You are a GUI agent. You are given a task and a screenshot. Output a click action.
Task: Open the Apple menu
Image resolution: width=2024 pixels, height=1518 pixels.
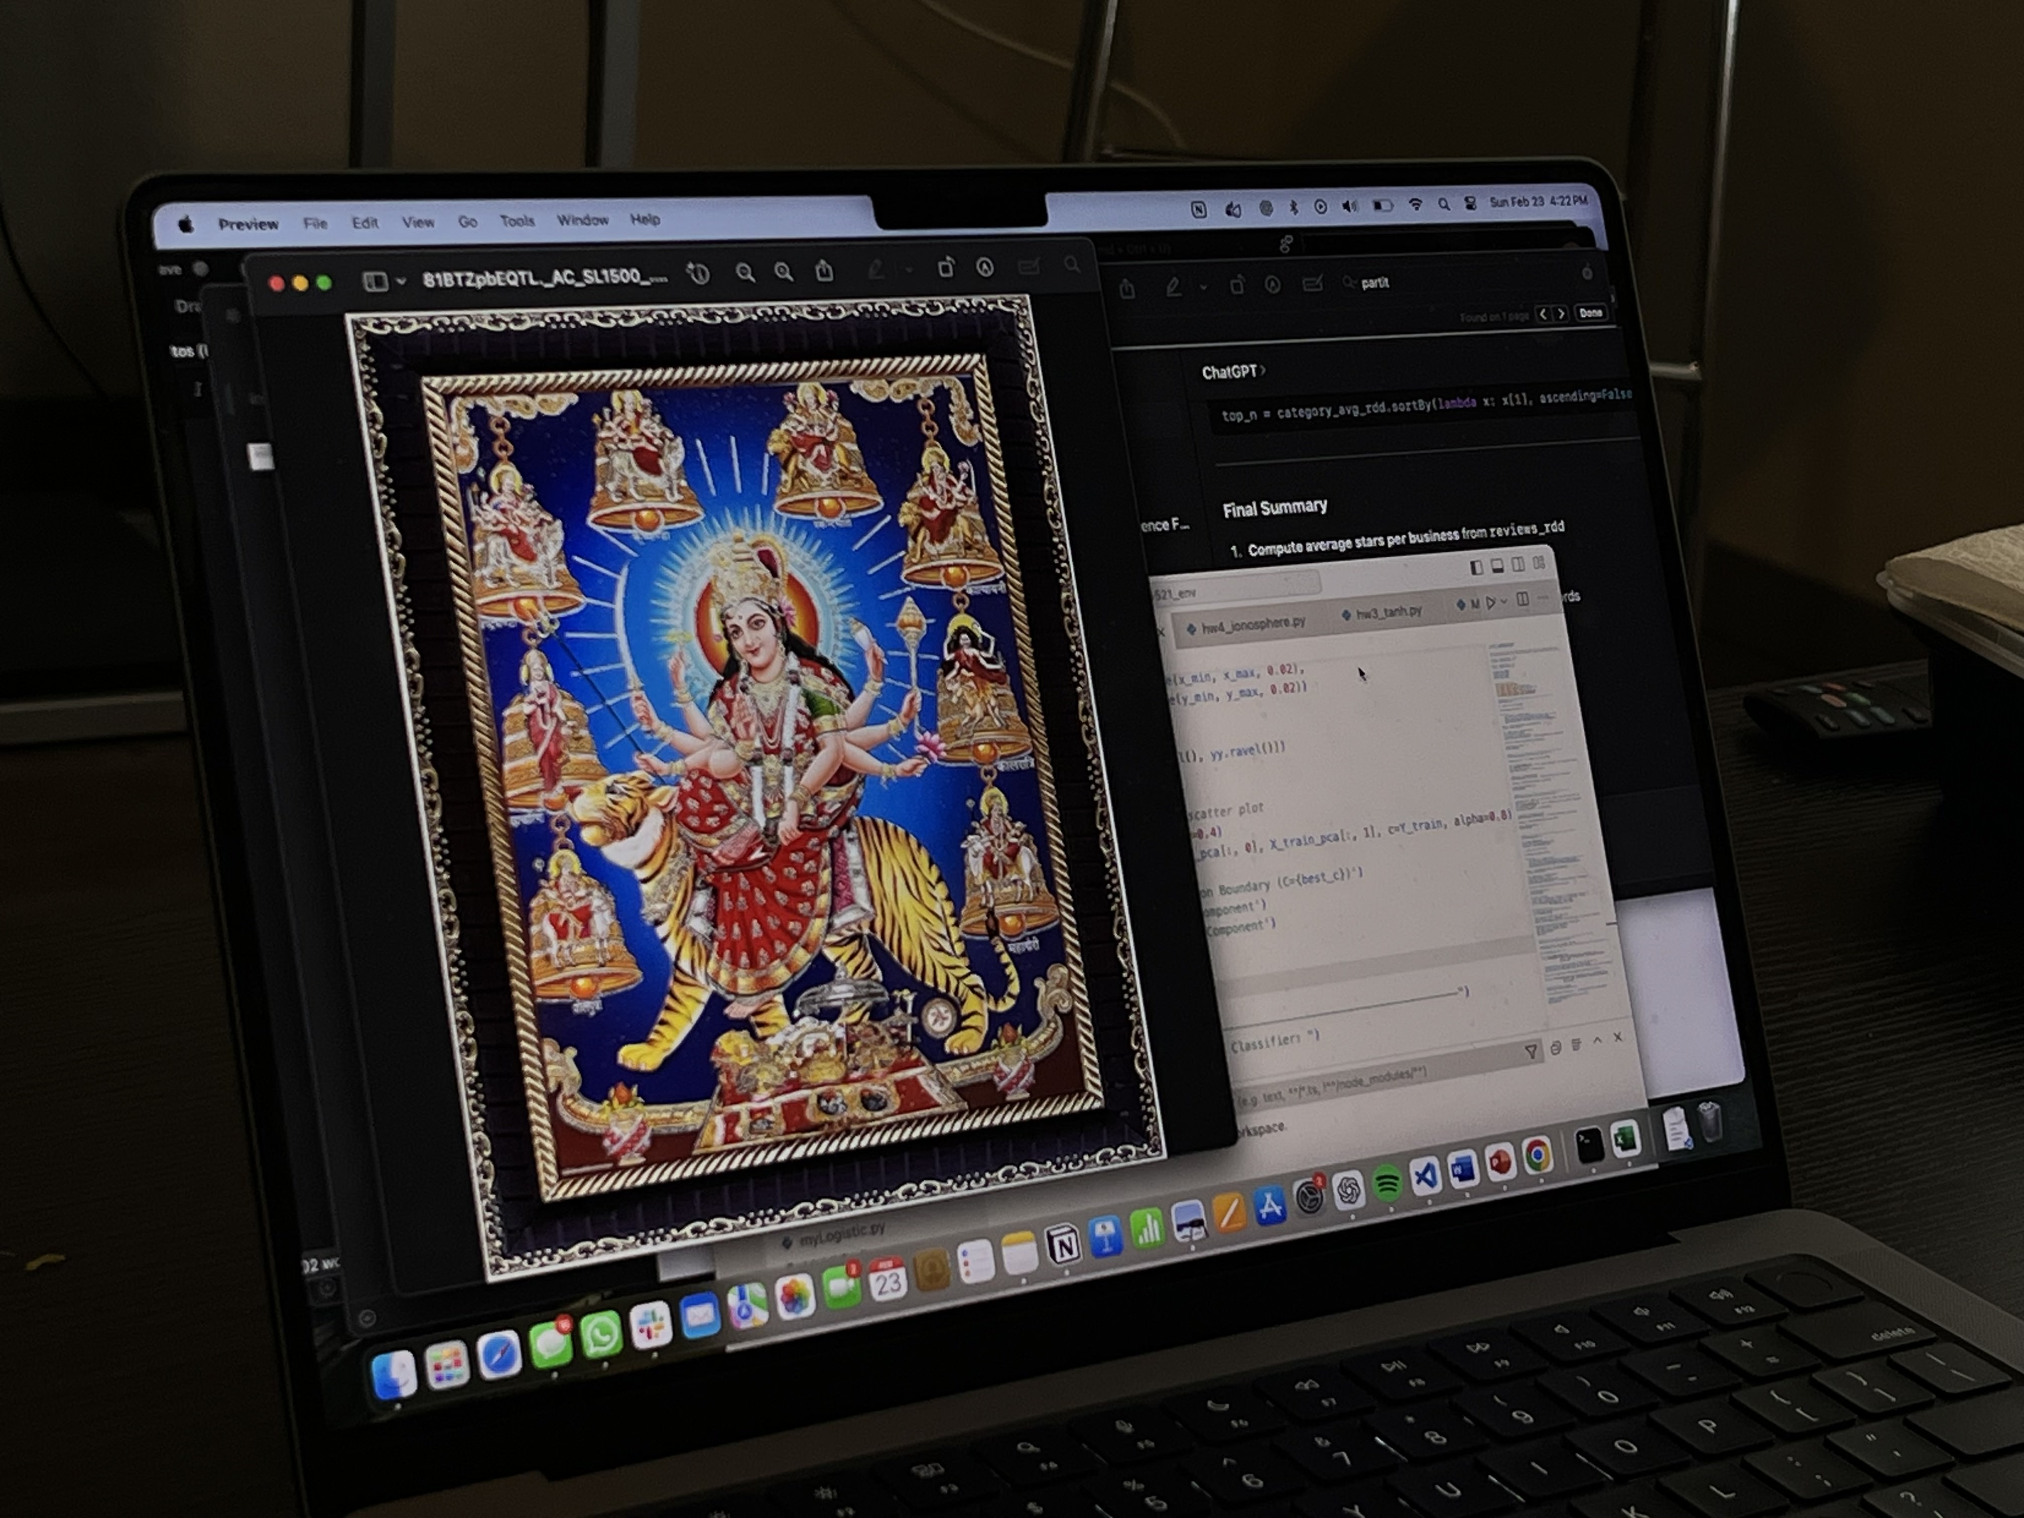point(187,225)
